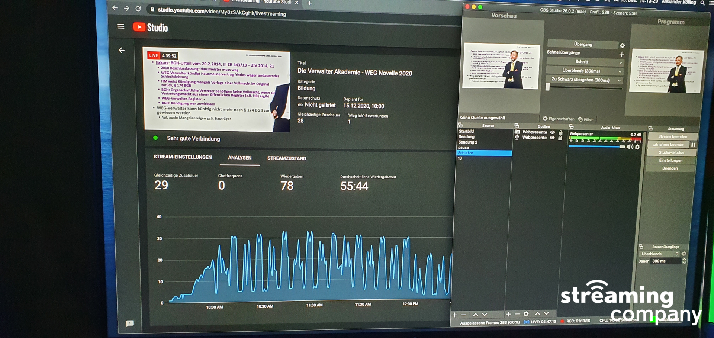714x338 pixels.
Task: Close the Livestreaming YouTube Studio tab
Action: 297,3
